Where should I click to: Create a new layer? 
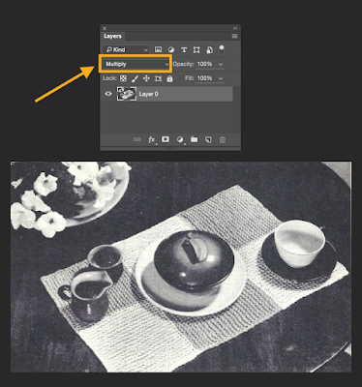208,139
